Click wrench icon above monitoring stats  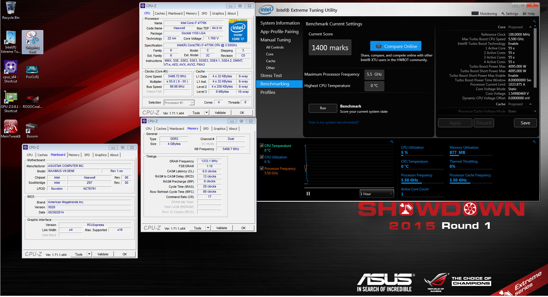[x=534, y=142]
